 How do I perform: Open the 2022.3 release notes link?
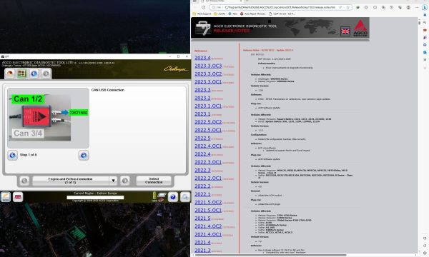202,170
